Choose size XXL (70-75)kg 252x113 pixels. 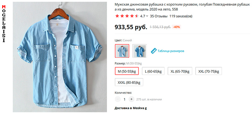click(209, 71)
